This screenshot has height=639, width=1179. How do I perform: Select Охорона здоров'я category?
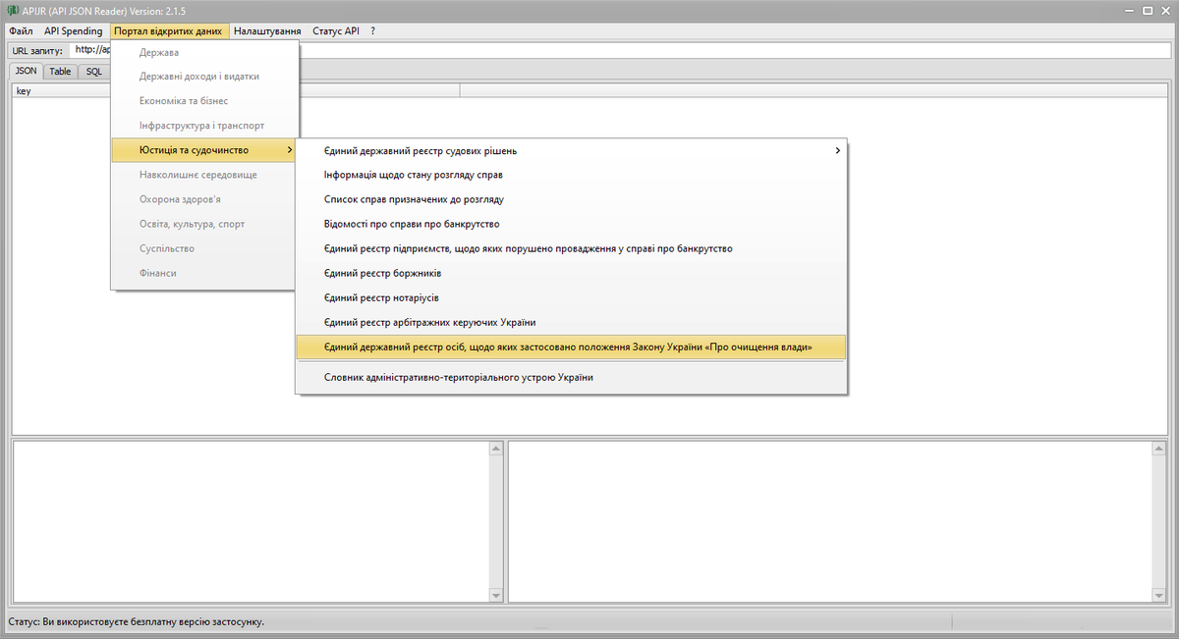point(204,199)
